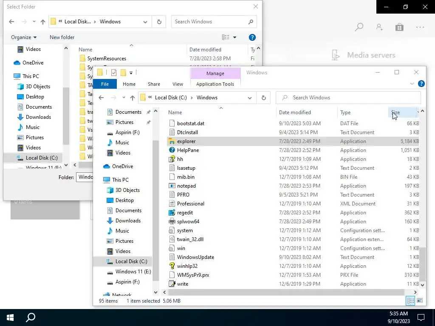
Task: Expand the ribbon with chevron
Action: point(412,84)
